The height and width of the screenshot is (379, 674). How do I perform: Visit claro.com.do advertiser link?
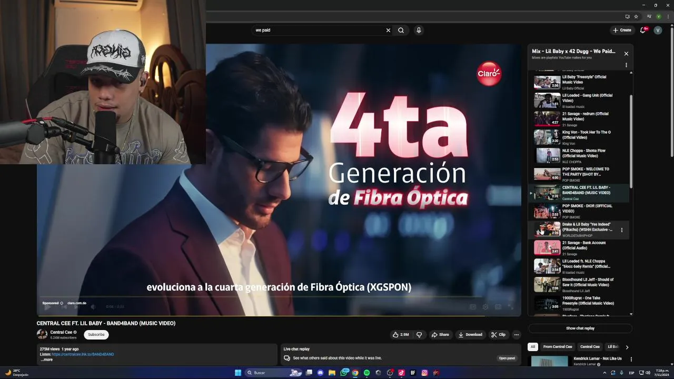point(76,303)
